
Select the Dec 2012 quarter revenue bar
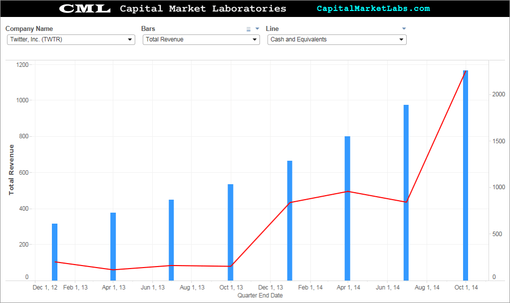55,252
